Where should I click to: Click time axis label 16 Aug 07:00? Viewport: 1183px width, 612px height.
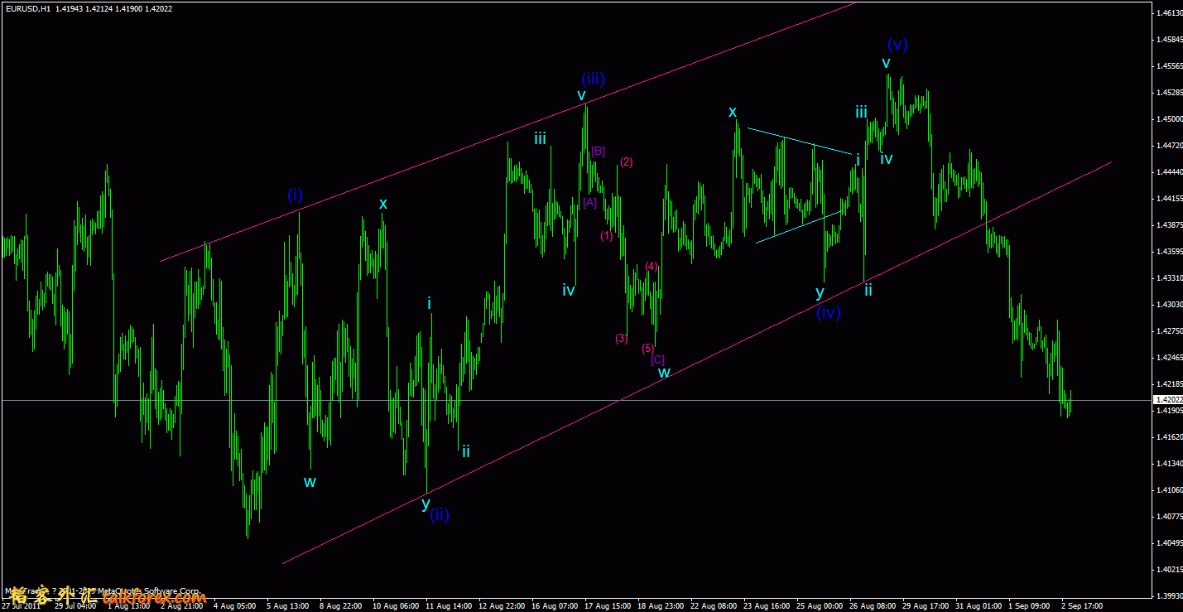(x=555, y=605)
